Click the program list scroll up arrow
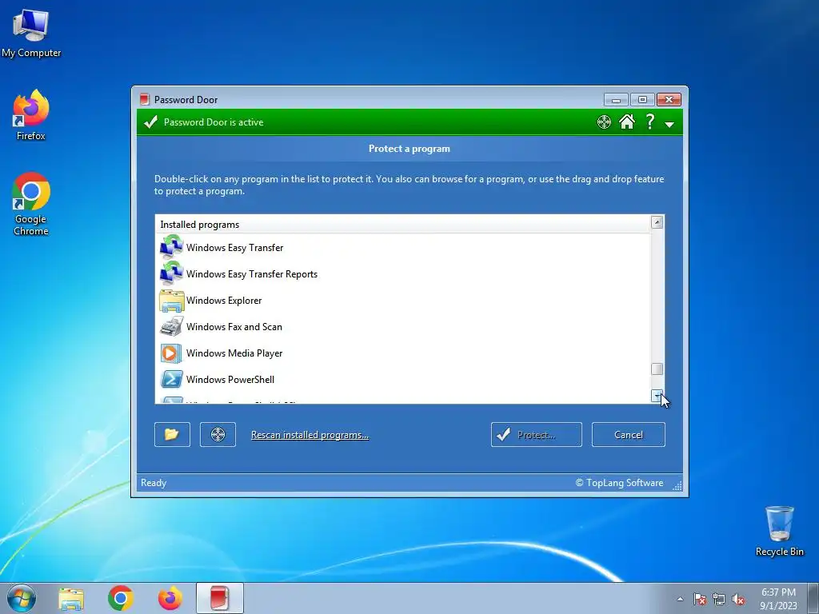Screen dimensions: 819x614 (657, 222)
